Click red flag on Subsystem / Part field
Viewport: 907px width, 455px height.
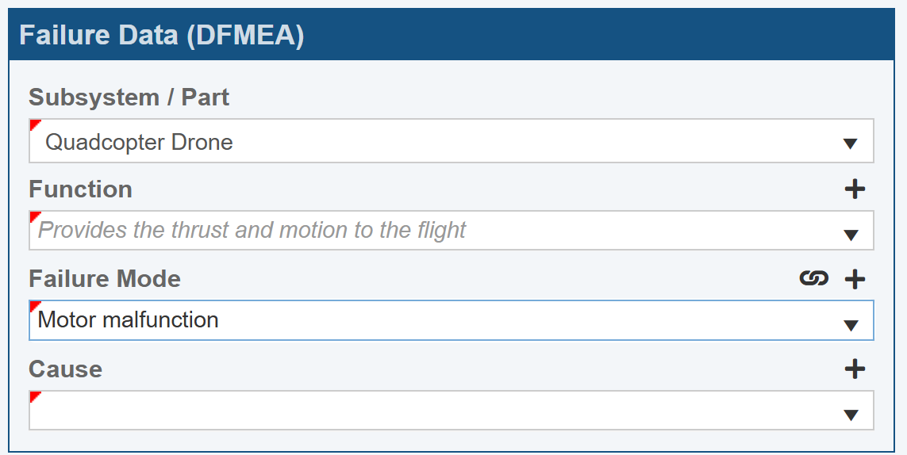(35, 125)
